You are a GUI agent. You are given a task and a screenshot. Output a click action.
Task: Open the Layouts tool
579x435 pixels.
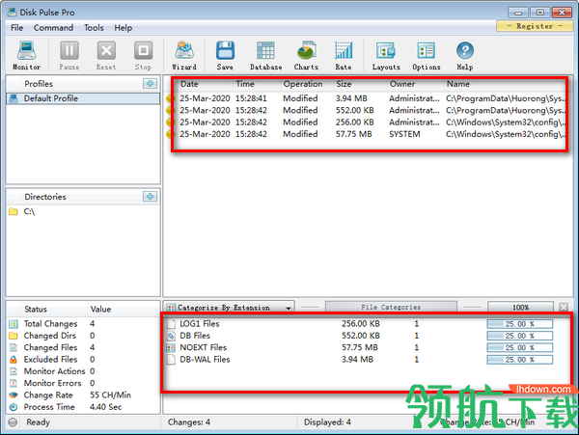click(386, 55)
